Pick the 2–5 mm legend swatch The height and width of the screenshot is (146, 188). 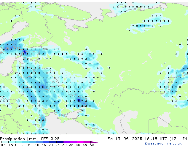(26, 142)
